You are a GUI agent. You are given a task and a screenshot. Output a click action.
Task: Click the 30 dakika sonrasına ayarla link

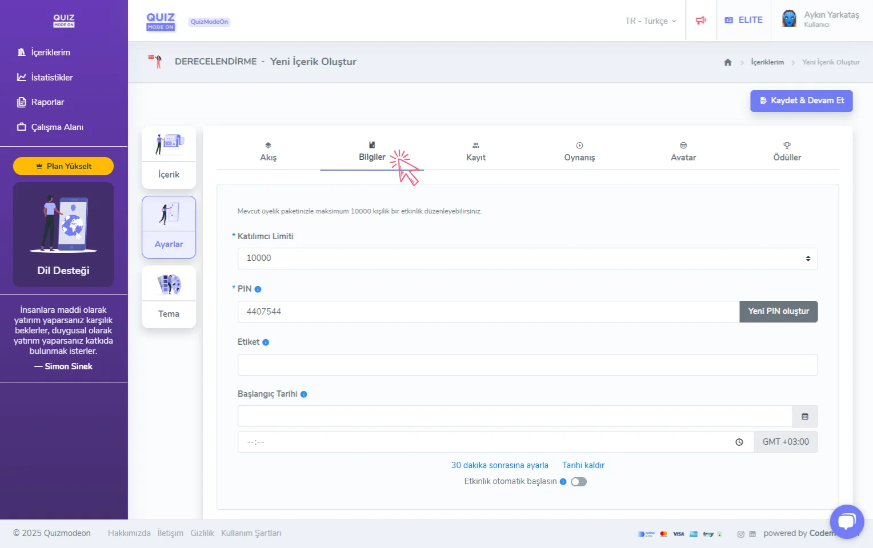[499, 465]
